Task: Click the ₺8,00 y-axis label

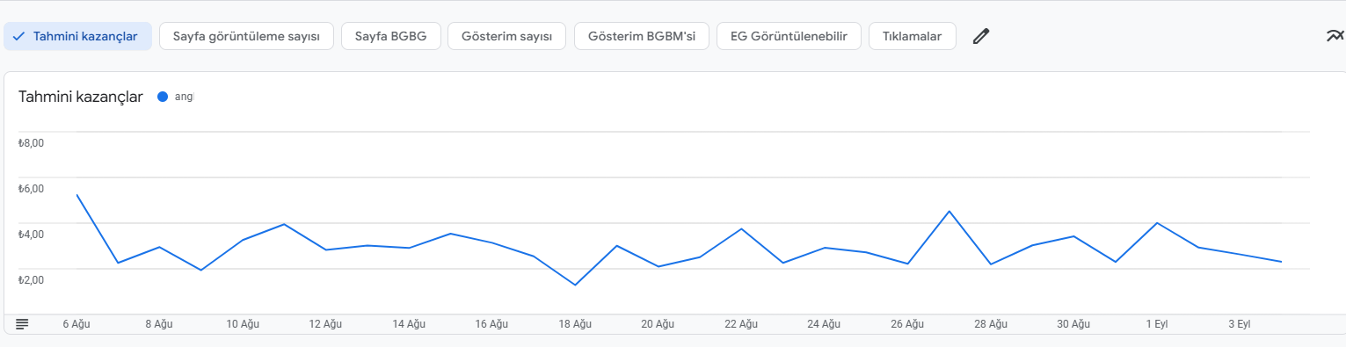Action: (x=31, y=142)
